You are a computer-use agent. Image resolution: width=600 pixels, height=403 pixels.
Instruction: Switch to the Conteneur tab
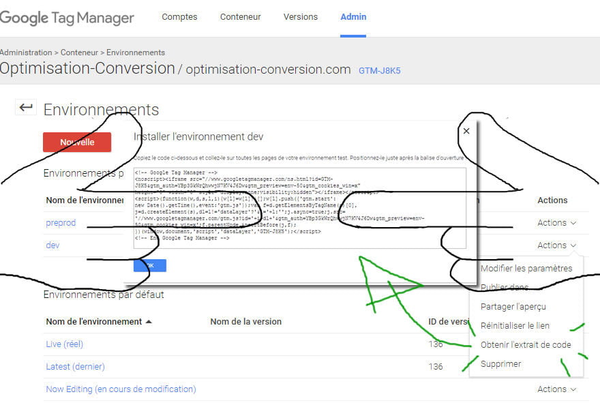(x=240, y=17)
